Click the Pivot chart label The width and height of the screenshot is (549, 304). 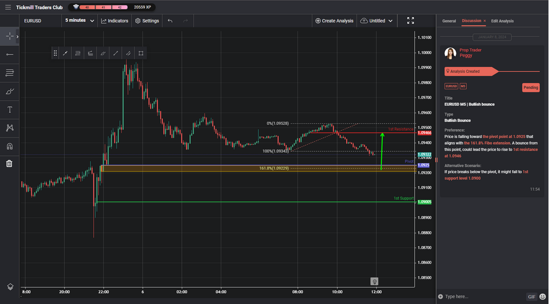[x=409, y=161]
